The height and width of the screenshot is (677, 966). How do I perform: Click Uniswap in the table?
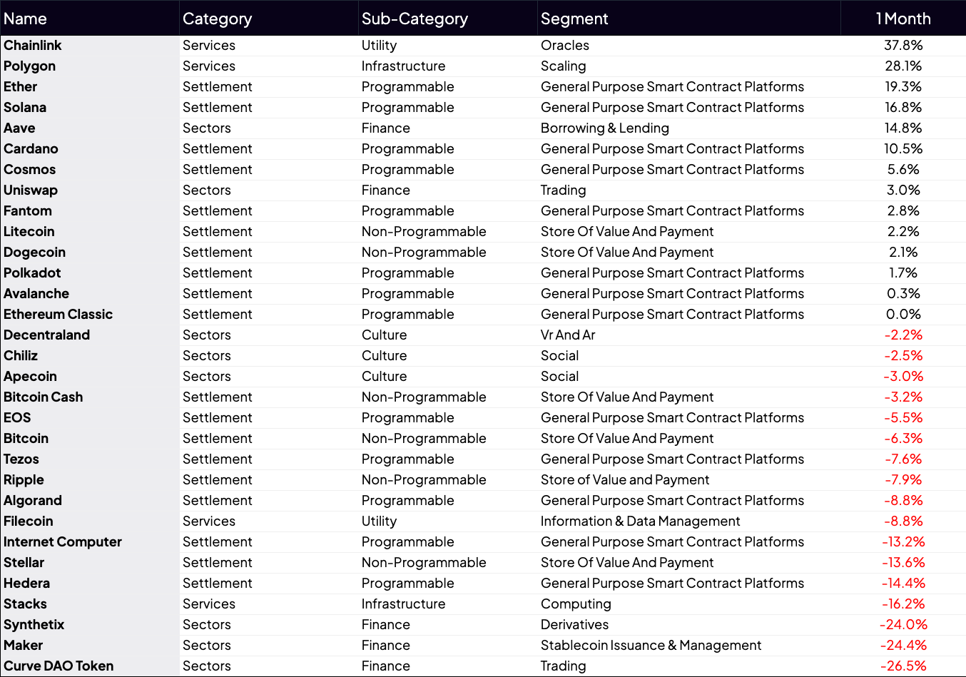[x=31, y=190]
